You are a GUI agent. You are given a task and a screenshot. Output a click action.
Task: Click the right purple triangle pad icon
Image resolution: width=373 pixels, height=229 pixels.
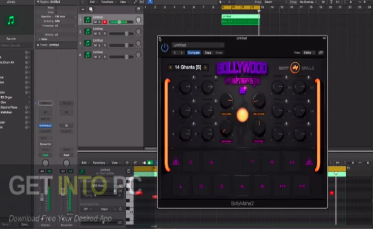(x=309, y=161)
